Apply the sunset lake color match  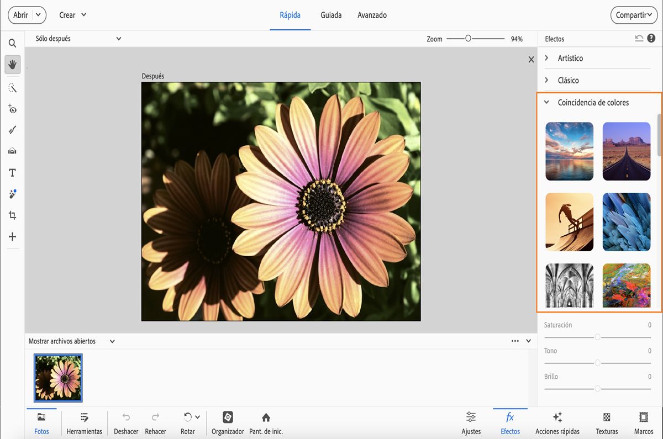pyautogui.click(x=570, y=151)
